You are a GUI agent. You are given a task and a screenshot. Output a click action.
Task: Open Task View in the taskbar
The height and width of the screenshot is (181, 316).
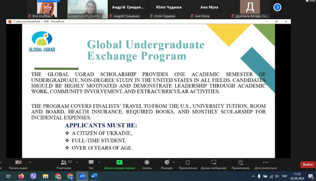coord(8,176)
